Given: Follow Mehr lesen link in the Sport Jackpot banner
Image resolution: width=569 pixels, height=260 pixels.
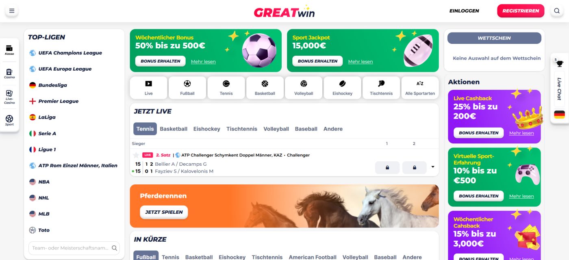Looking at the screenshot, I should [361, 62].
